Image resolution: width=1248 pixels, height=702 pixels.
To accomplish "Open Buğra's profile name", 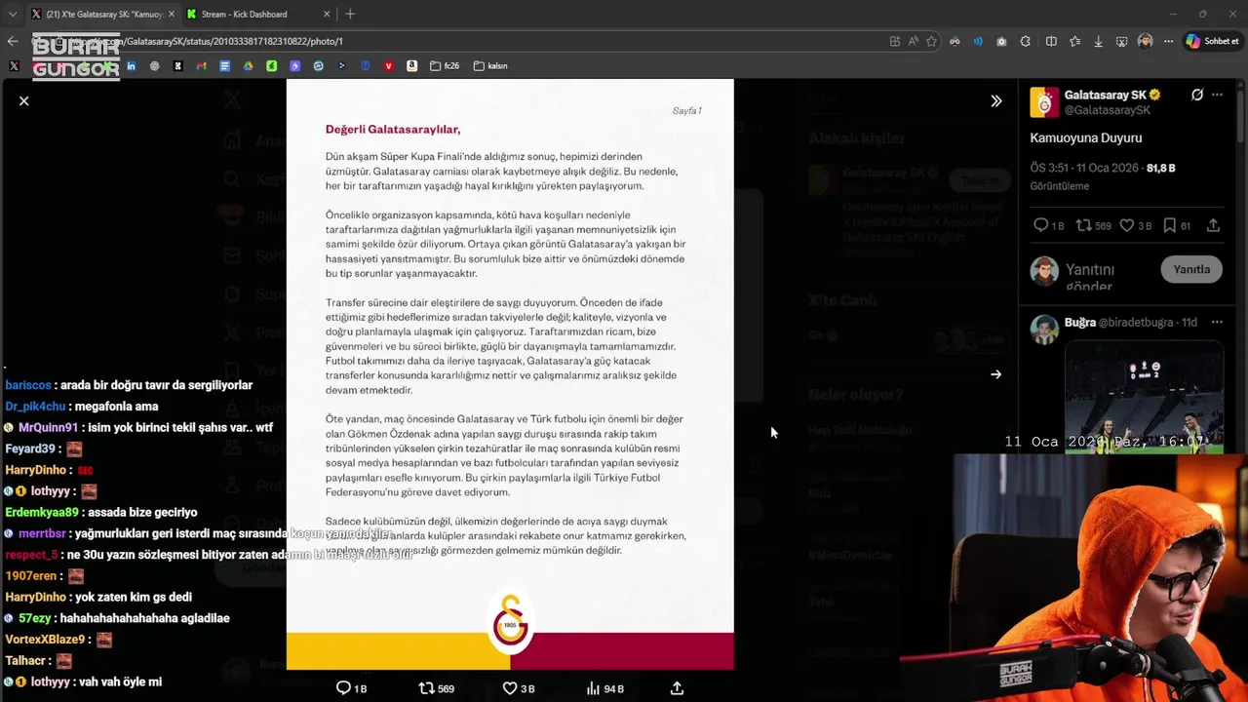I will click(1079, 322).
